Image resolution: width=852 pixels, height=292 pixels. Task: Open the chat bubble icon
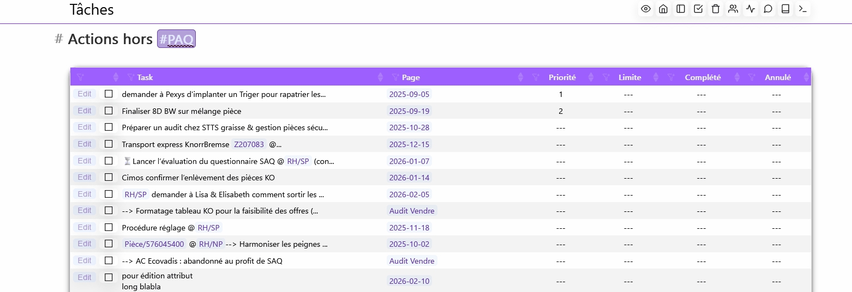tap(768, 9)
